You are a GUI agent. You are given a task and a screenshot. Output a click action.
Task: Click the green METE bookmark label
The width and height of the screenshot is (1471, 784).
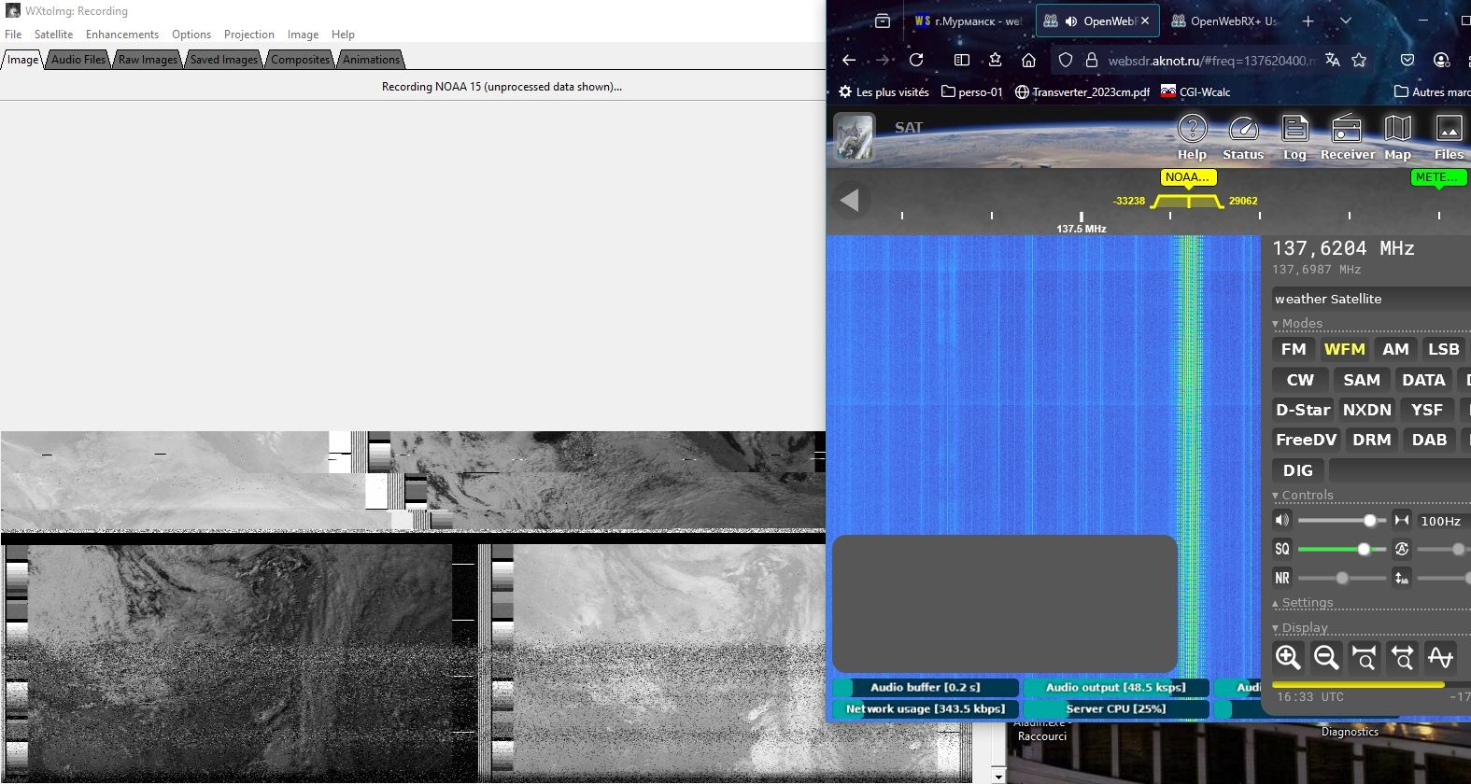[1438, 176]
